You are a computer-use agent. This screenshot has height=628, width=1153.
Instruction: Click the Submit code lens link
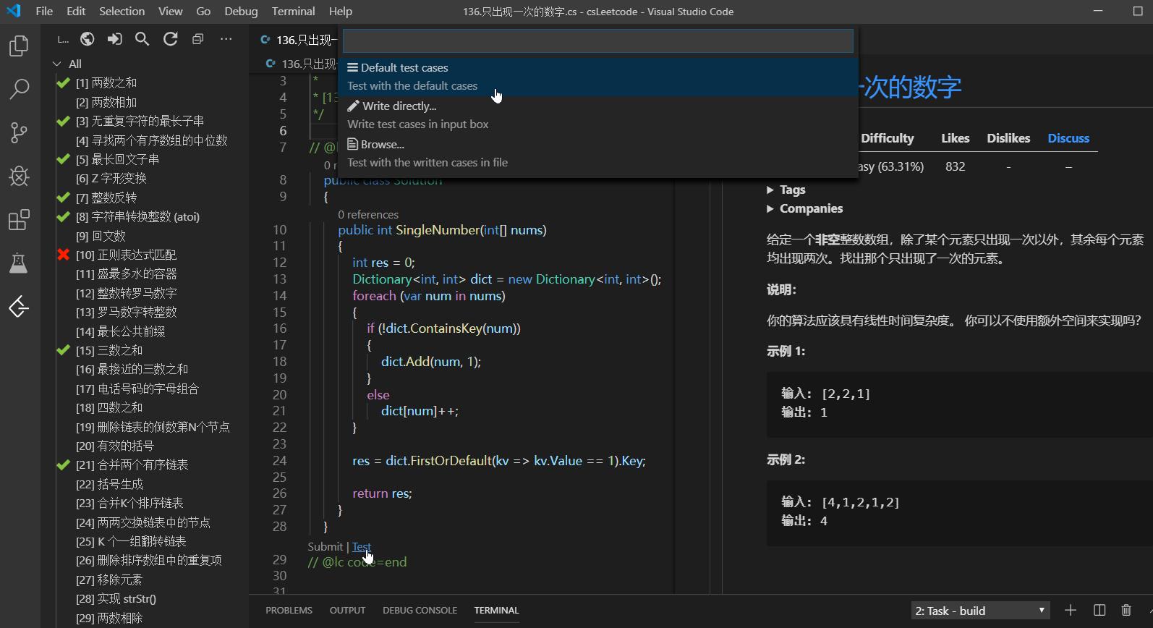[x=325, y=547]
